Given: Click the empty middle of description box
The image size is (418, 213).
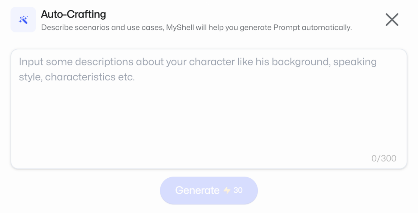Looking at the screenshot, I should point(209,118).
